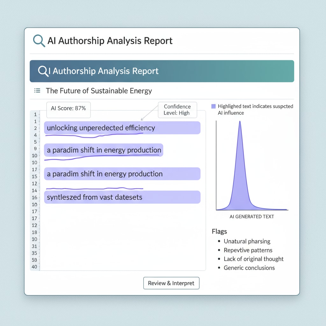Click the magnifying glass search icon
This screenshot has height=326, width=326.
point(39,41)
